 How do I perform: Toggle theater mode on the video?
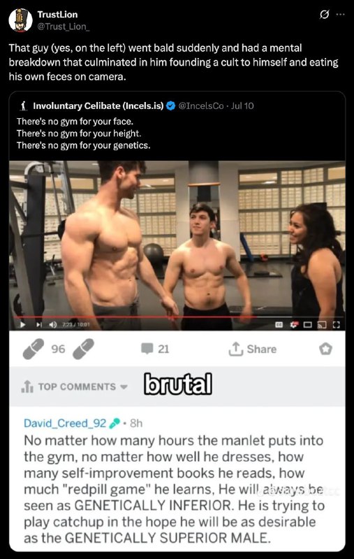[x=308, y=325]
